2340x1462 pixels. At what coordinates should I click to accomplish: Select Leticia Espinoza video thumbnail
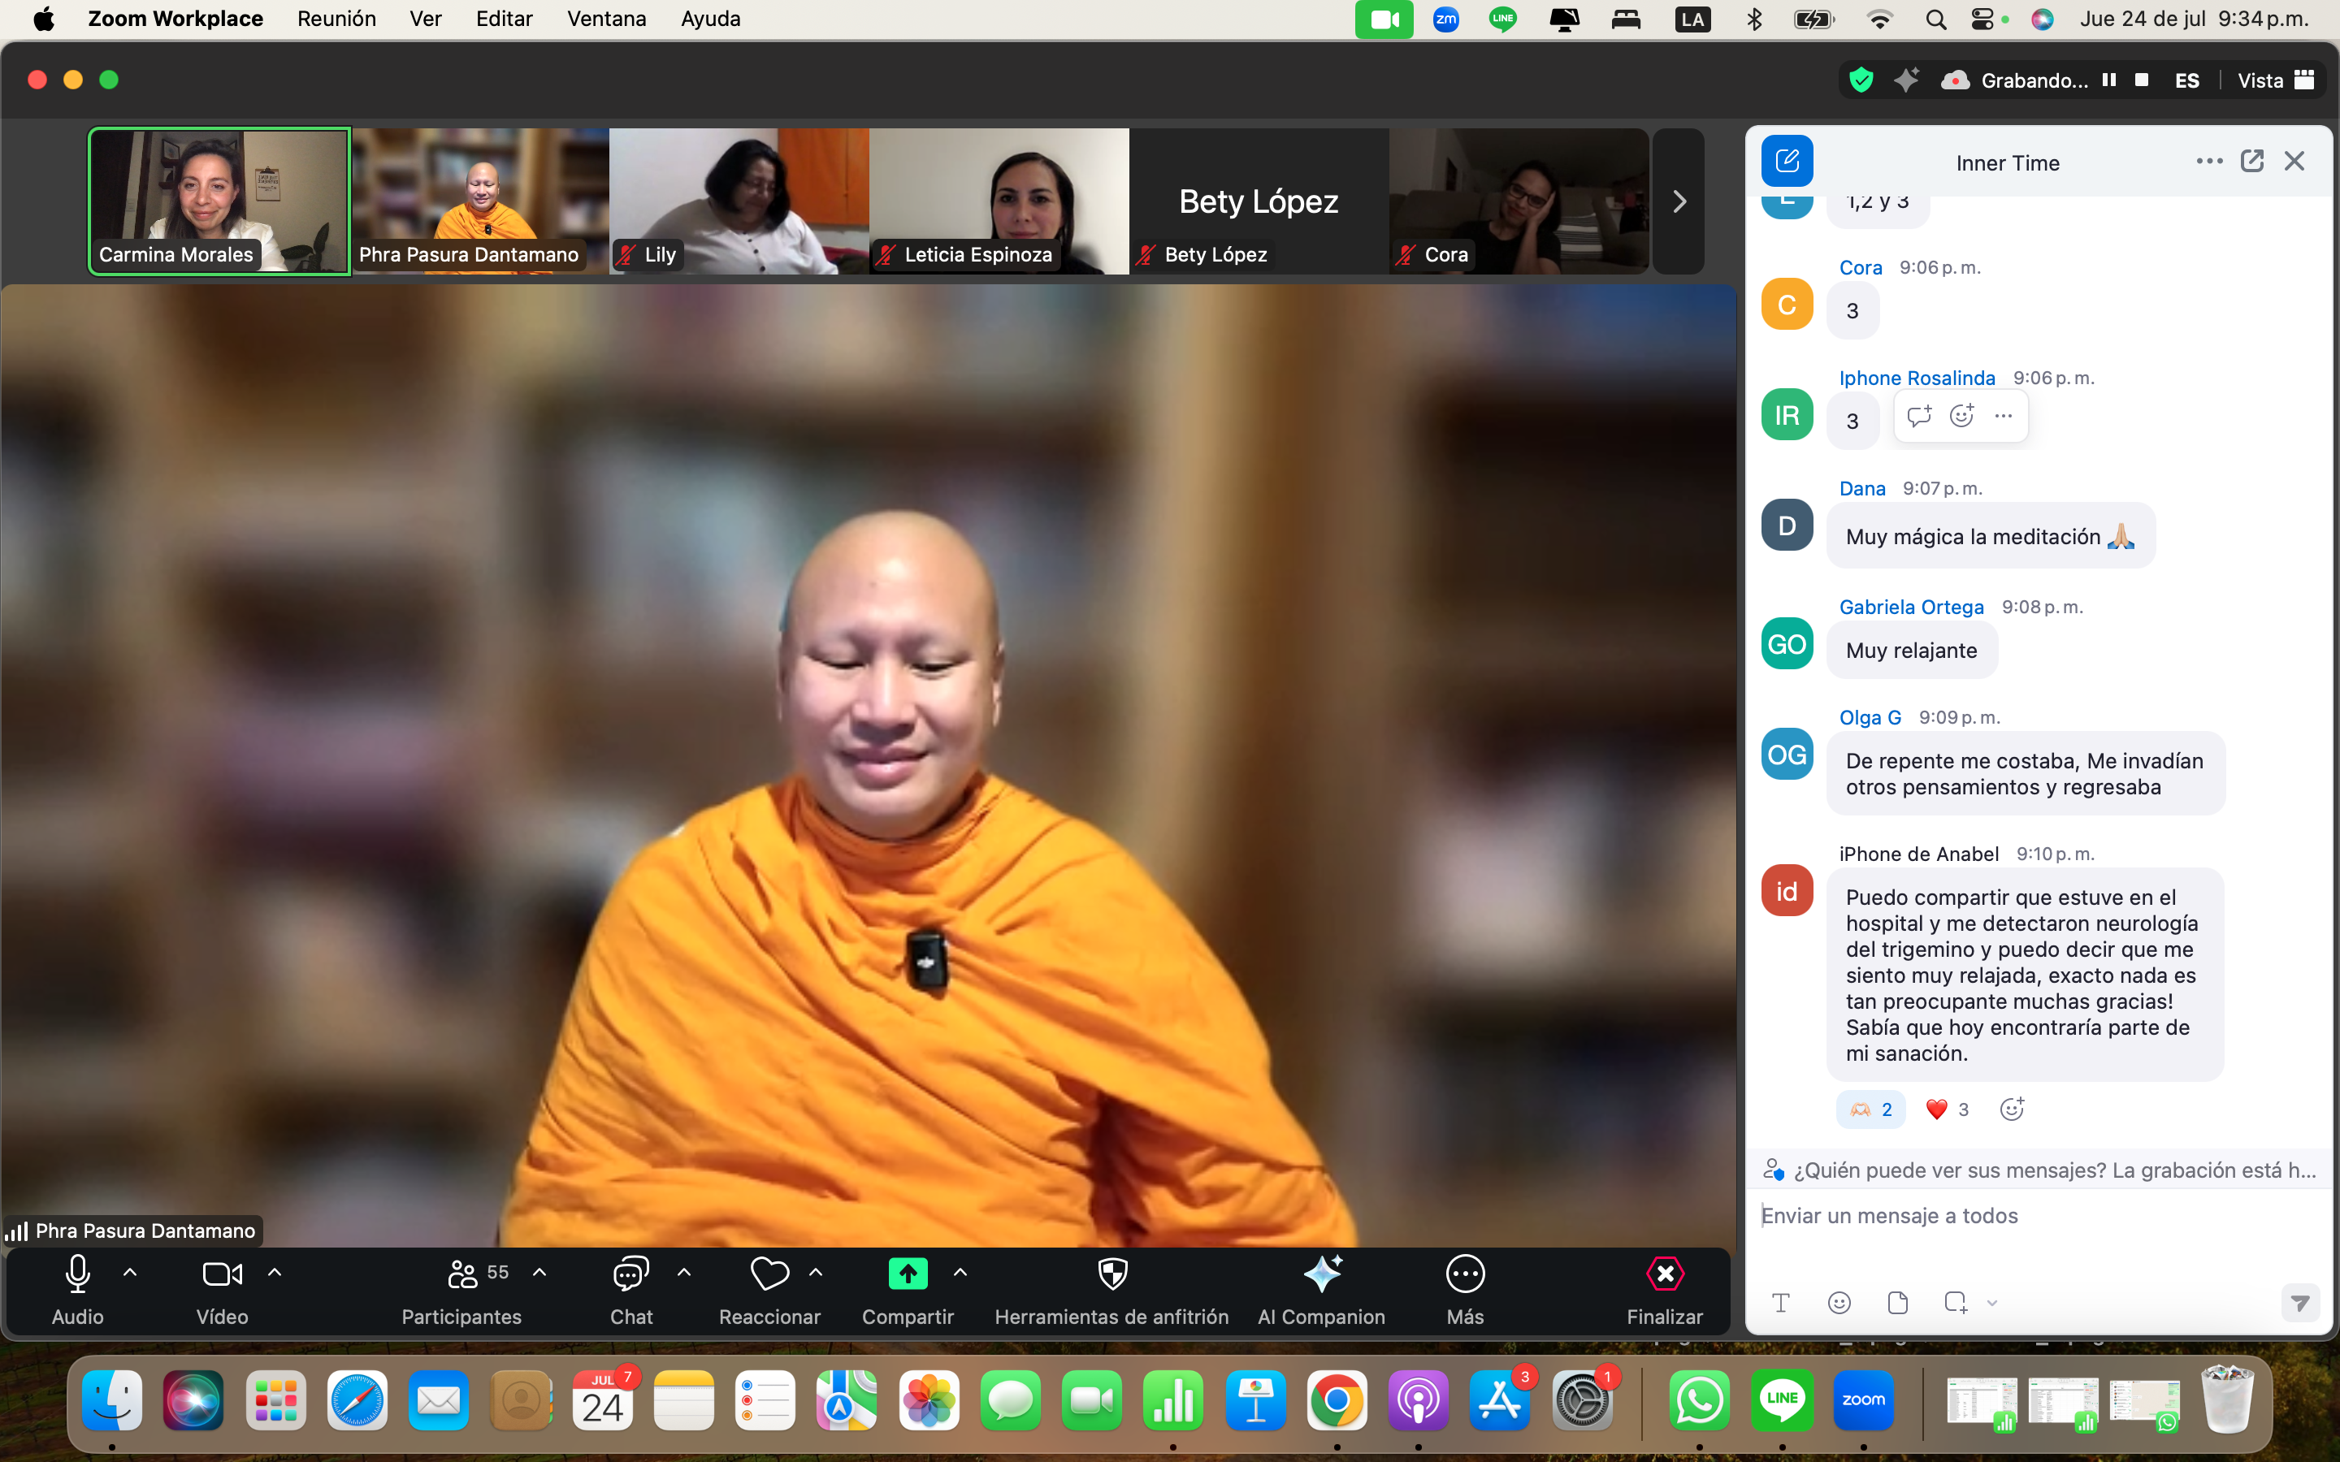(999, 201)
